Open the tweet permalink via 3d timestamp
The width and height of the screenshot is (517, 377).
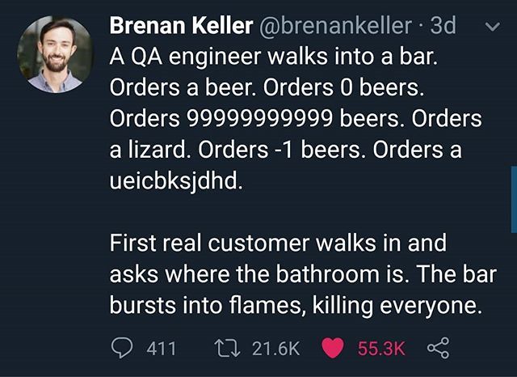click(443, 25)
